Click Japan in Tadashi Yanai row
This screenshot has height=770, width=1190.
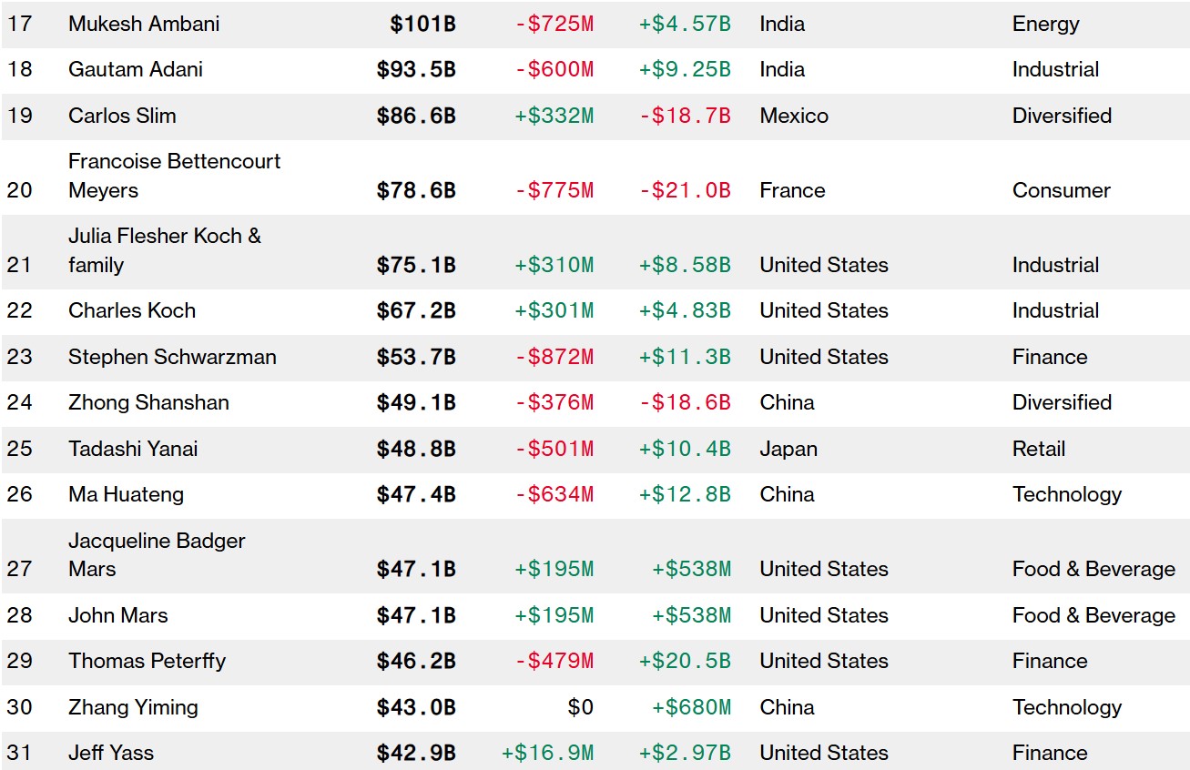[x=788, y=449]
